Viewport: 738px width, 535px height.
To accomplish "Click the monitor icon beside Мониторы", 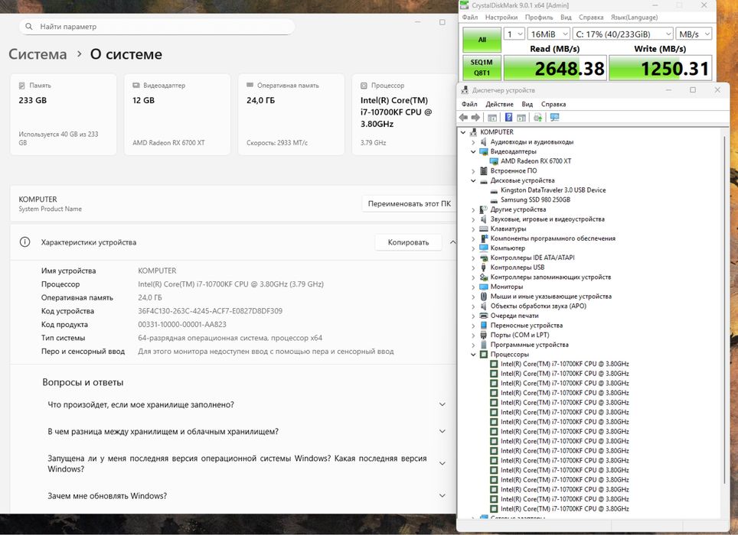I will pyautogui.click(x=483, y=287).
